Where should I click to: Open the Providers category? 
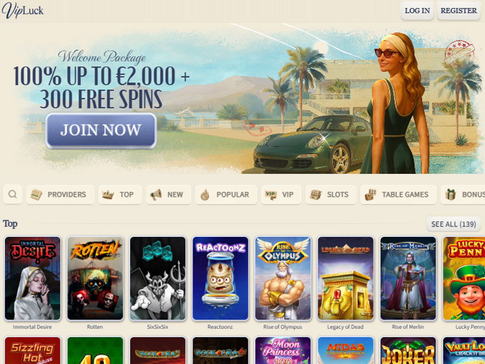pyautogui.click(x=60, y=195)
